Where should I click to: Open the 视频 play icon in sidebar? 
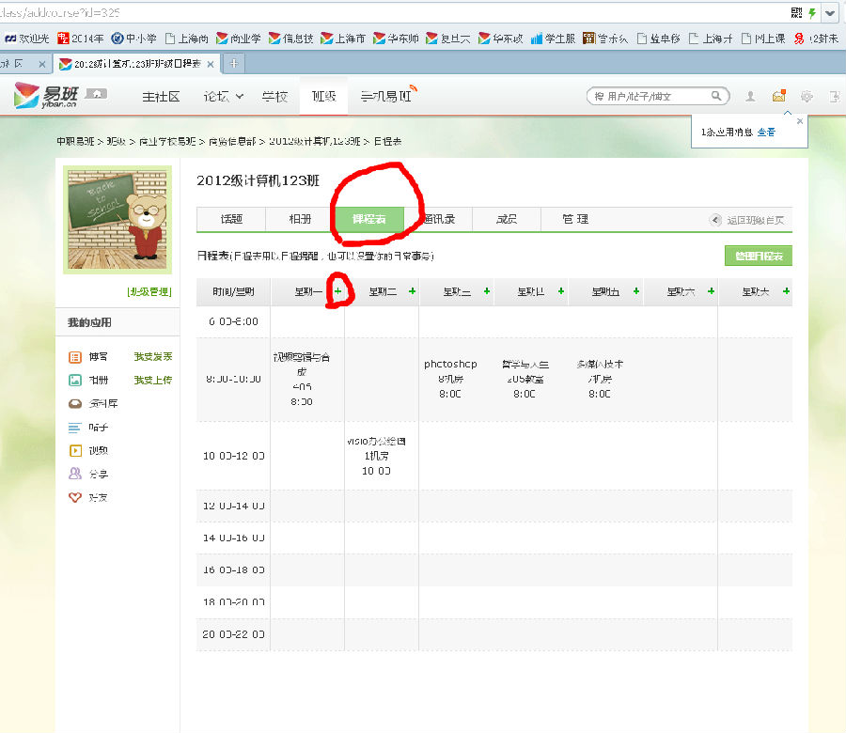(75, 450)
